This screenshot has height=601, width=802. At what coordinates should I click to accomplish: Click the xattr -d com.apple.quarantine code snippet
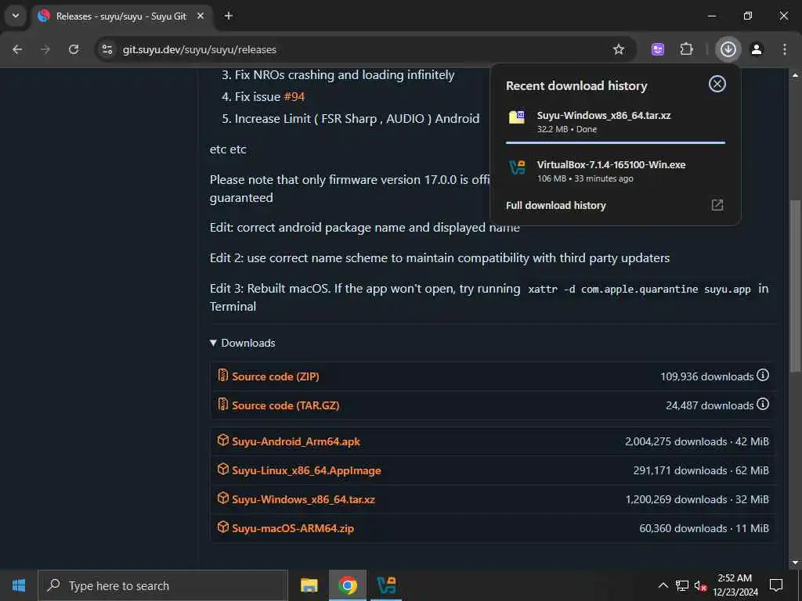click(639, 290)
